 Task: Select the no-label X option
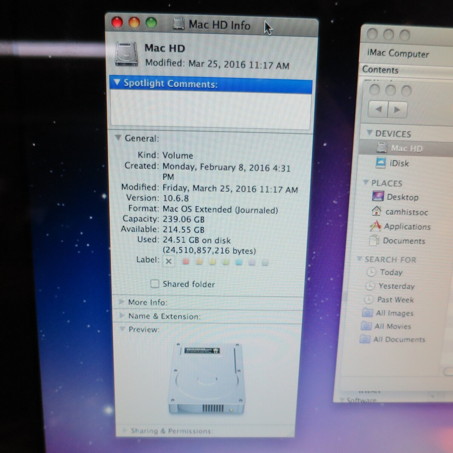(x=169, y=261)
